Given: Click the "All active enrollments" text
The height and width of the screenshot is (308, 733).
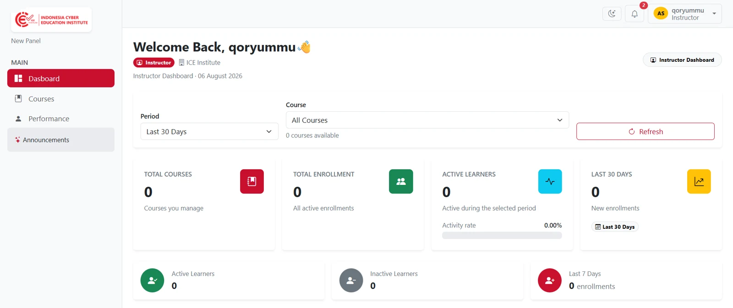Looking at the screenshot, I should click(x=323, y=208).
